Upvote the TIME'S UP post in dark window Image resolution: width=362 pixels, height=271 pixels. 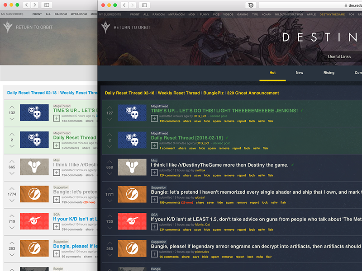[110, 107]
